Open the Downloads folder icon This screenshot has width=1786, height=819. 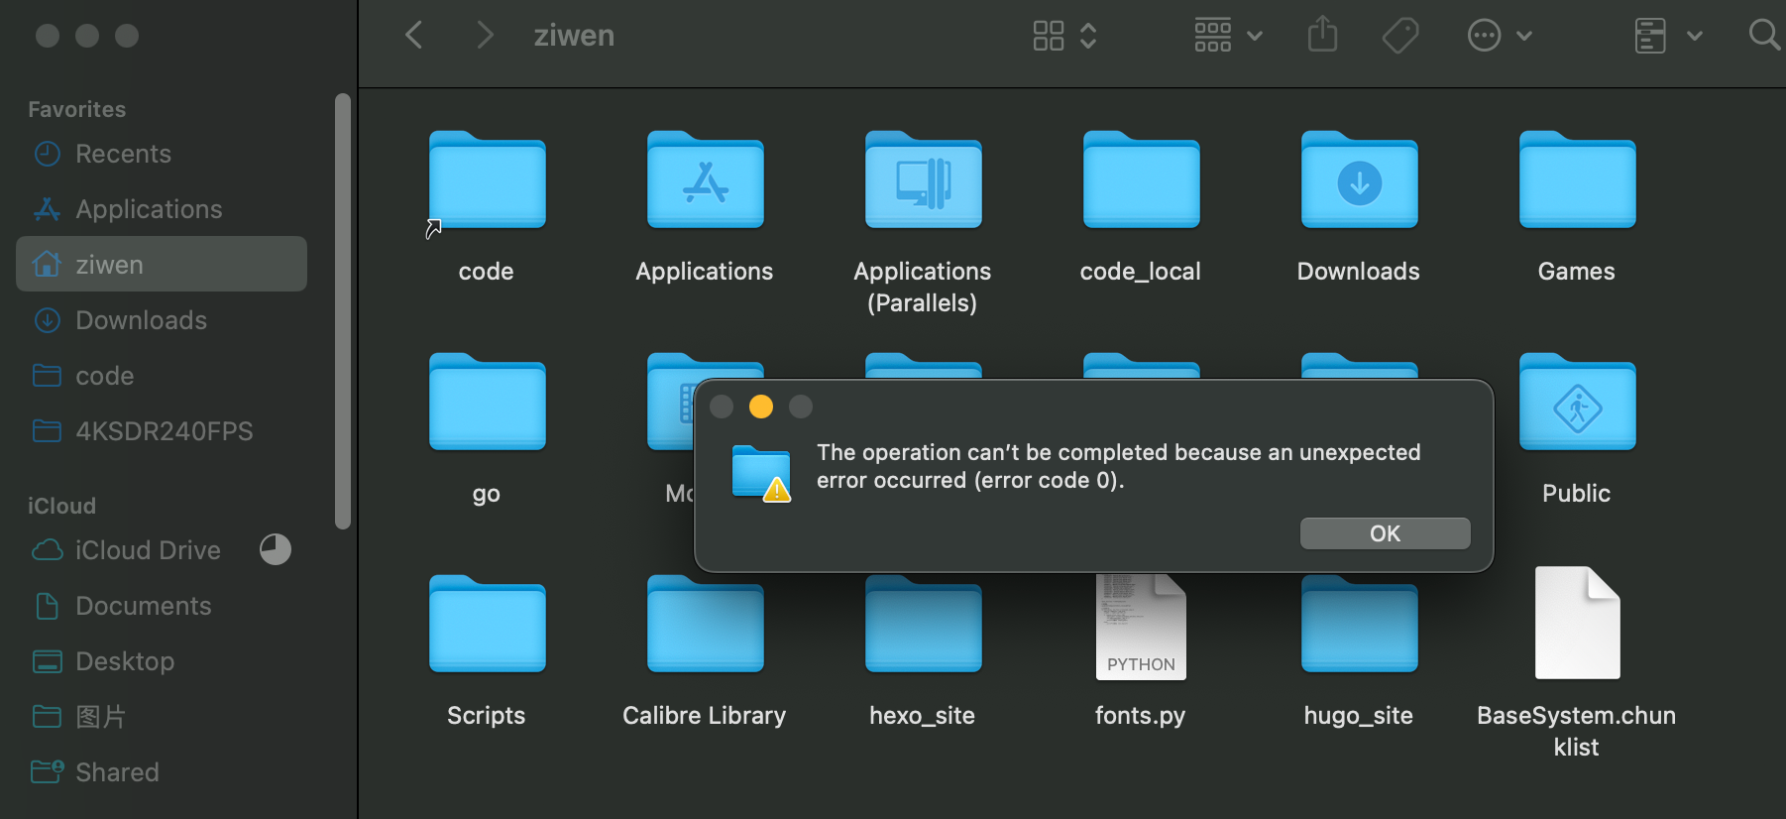click(1359, 181)
